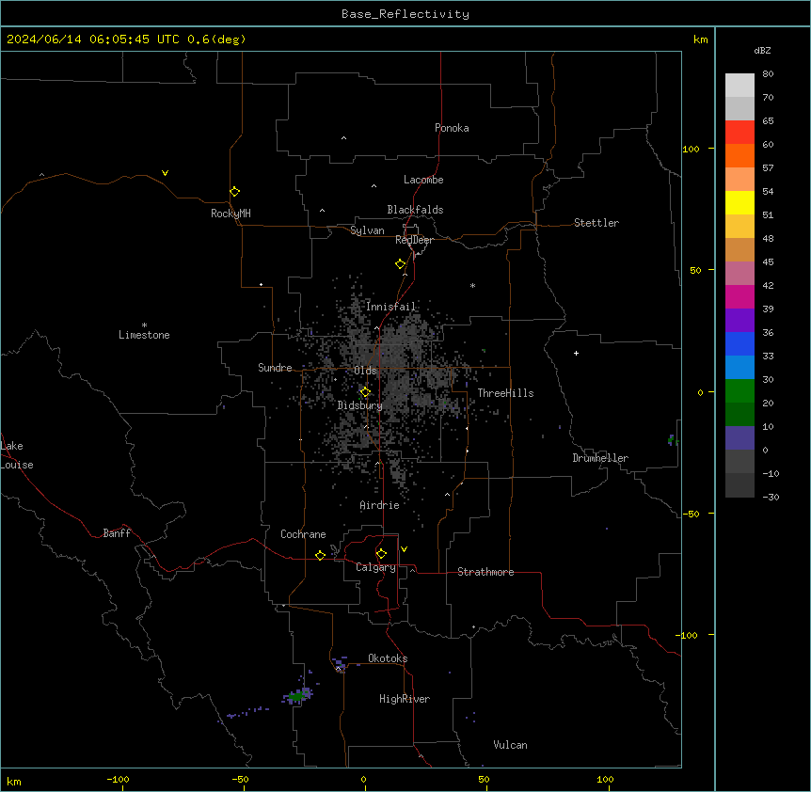The width and height of the screenshot is (811, 792).
Task: Click the Innisfail town label
Action: [x=390, y=307]
